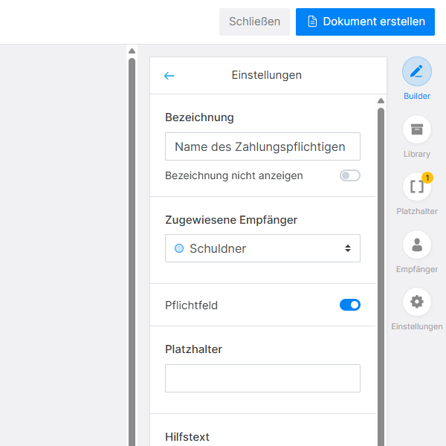This screenshot has height=446, width=446.
Task: Click the settings panel scroll-up arrow
Action: tap(381, 100)
